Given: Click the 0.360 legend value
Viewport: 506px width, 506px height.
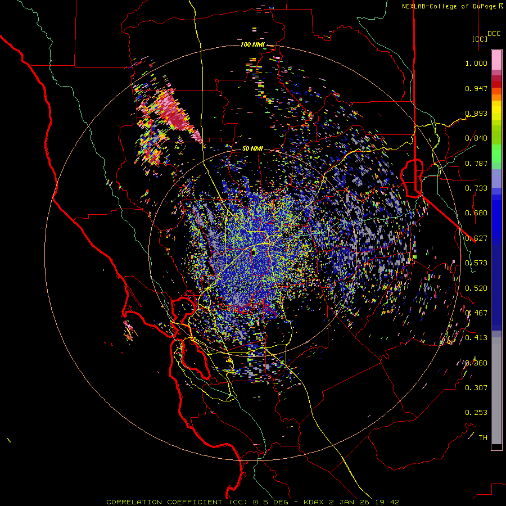Looking at the screenshot, I should click(x=476, y=363).
